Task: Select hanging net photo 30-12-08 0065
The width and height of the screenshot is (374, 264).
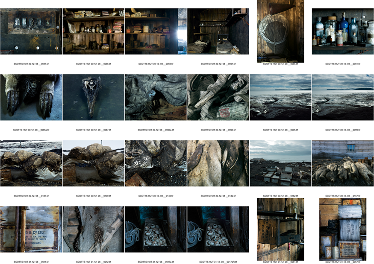Action: pyautogui.click(x=280, y=31)
